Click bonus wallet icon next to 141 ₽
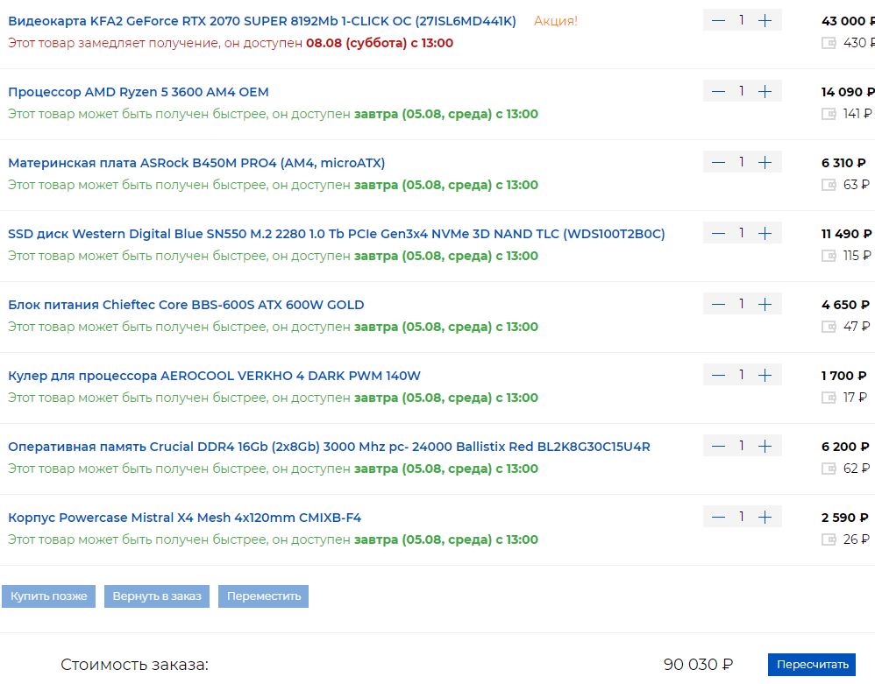Screen dimensions: 875x684 point(829,114)
